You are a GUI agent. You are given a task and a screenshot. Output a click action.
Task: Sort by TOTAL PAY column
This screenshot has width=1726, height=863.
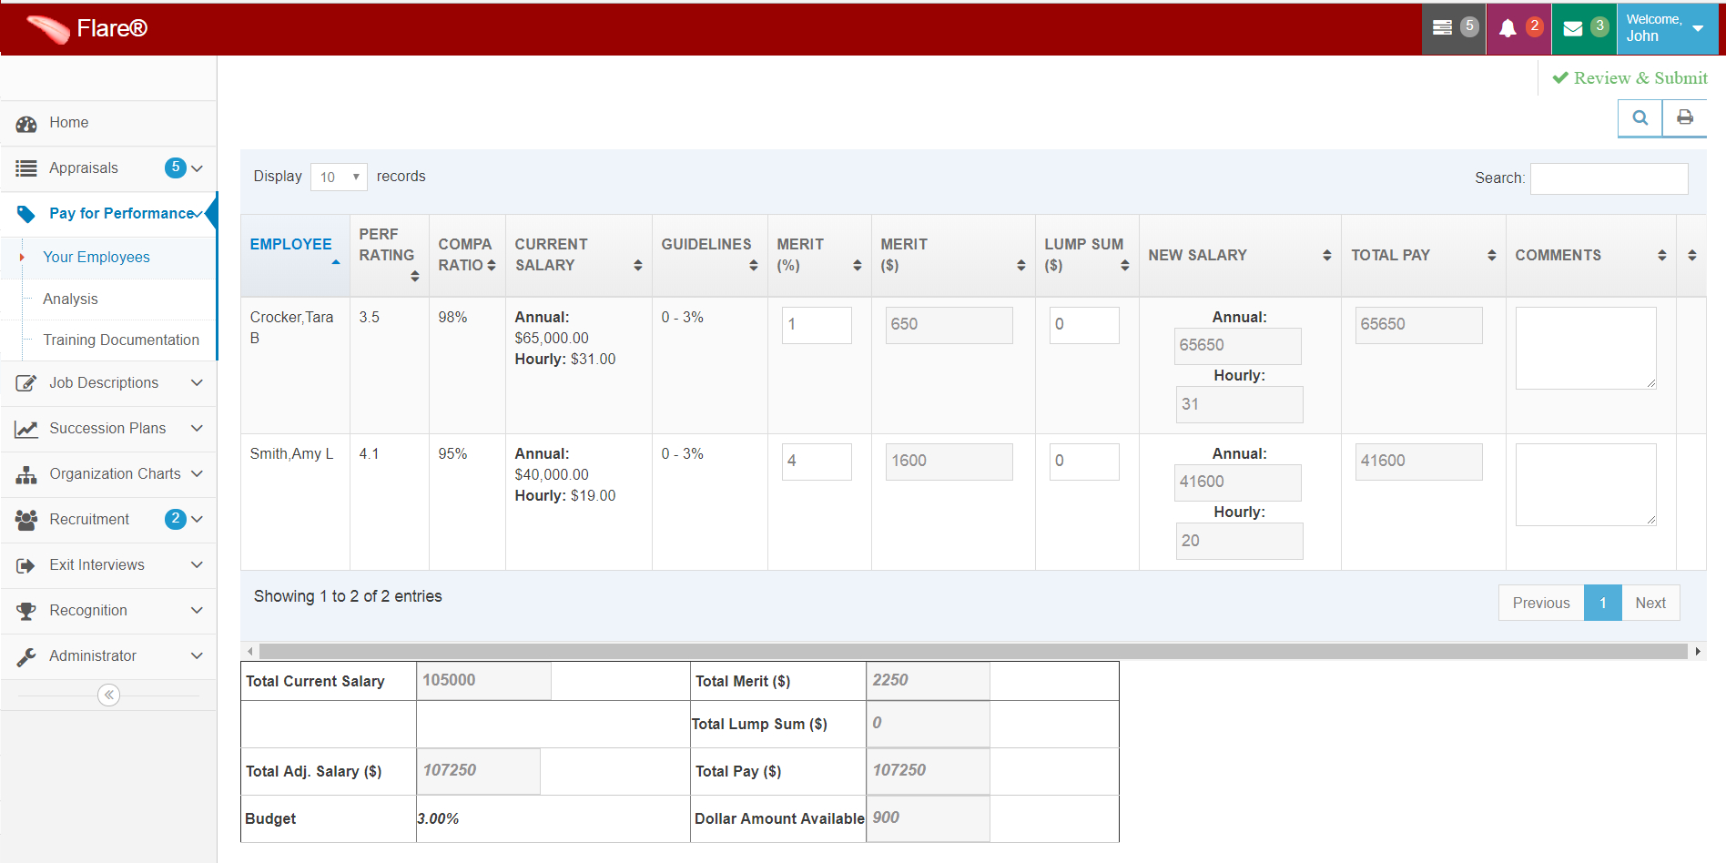(1423, 255)
